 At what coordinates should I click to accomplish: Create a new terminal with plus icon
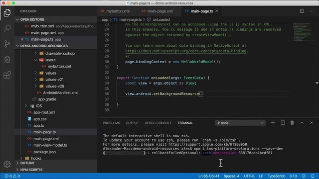[x=273, y=123]
